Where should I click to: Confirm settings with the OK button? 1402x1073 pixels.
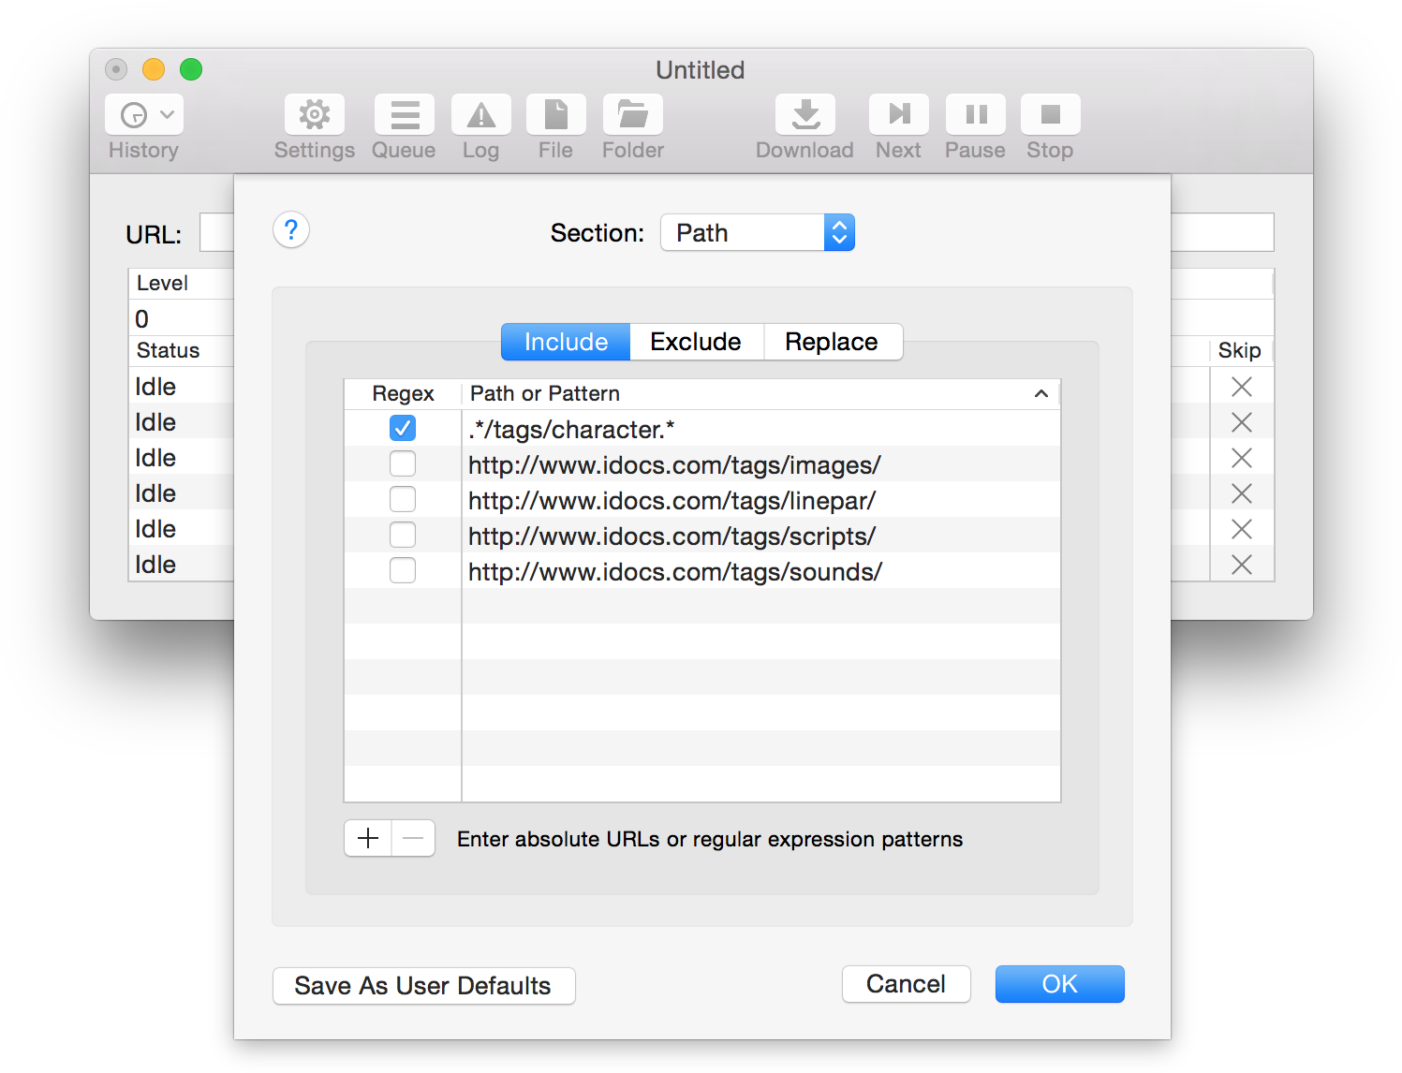coord(1059,984)
